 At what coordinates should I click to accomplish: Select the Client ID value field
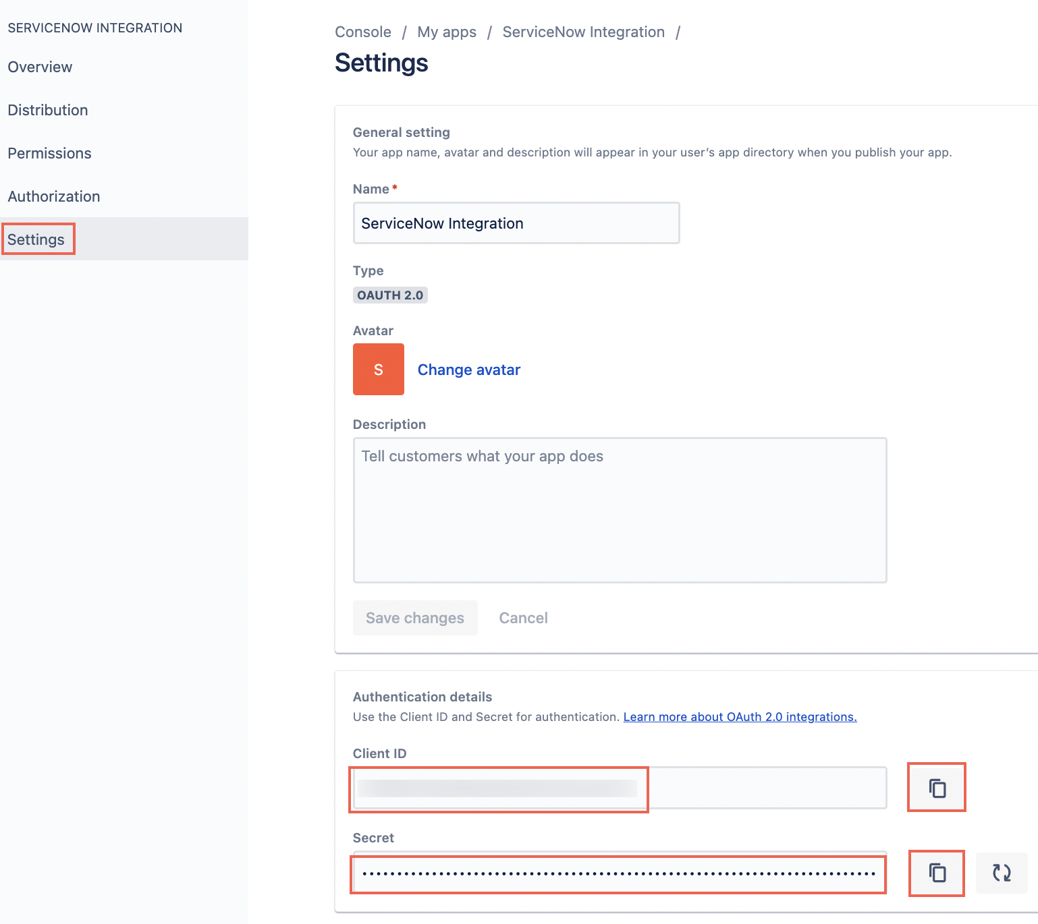(x=620, y=788)
